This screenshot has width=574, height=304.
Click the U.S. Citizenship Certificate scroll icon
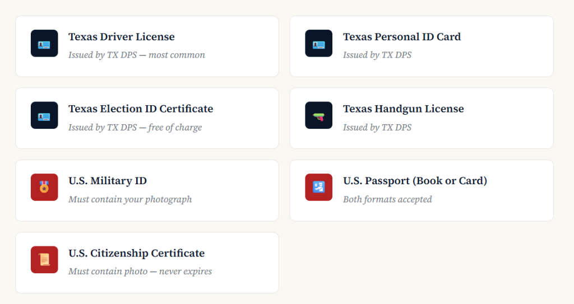[x=44, y=260]
